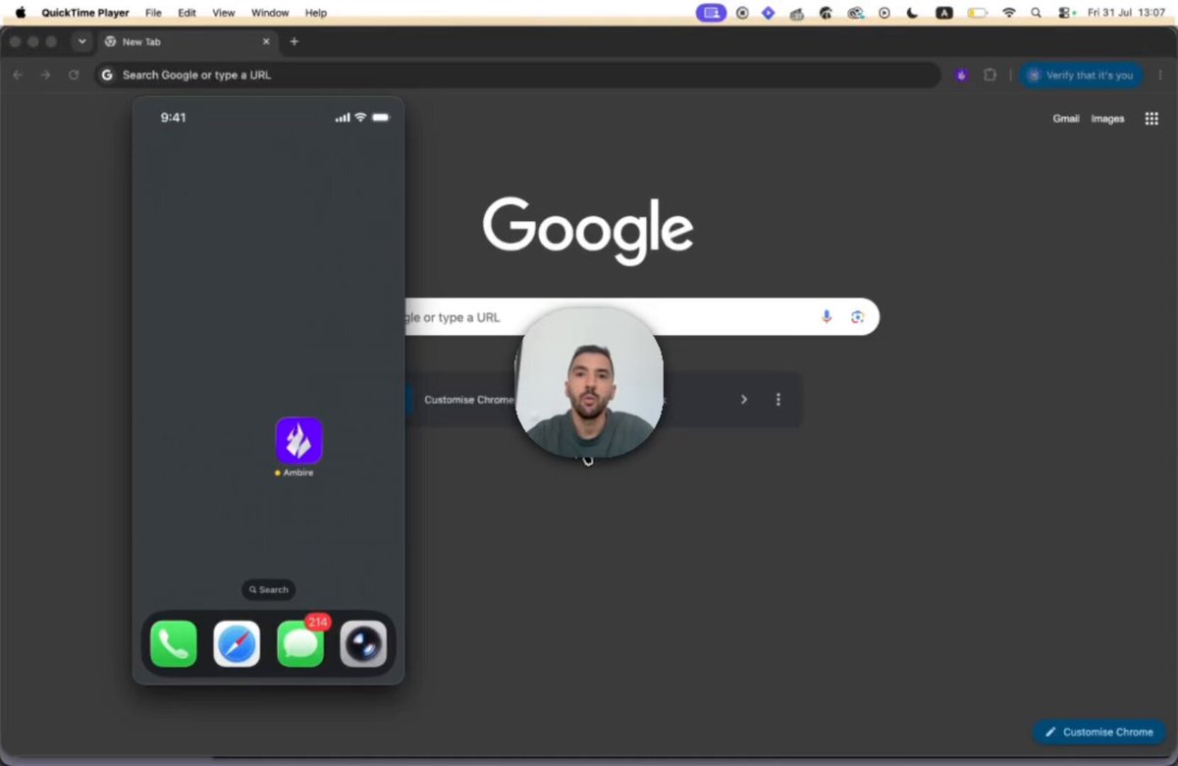Open the Ambire app on the phone
This screenshot has height=766, width=1178.
298,441
